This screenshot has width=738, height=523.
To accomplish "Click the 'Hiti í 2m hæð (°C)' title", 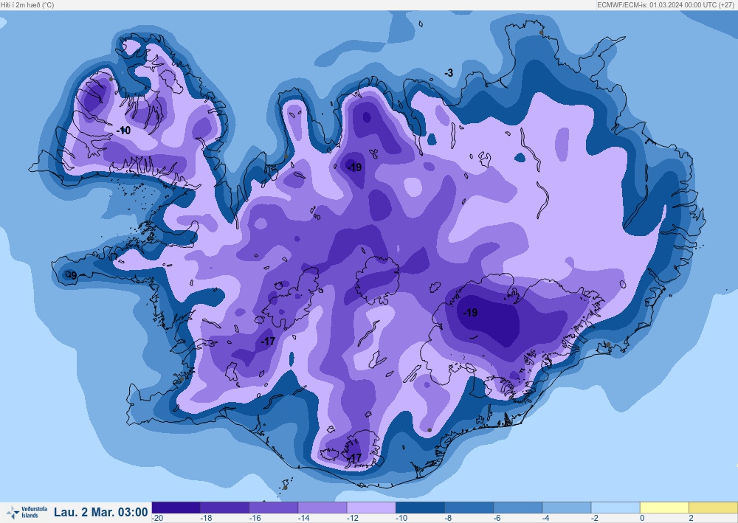I will tap(27, 4).
